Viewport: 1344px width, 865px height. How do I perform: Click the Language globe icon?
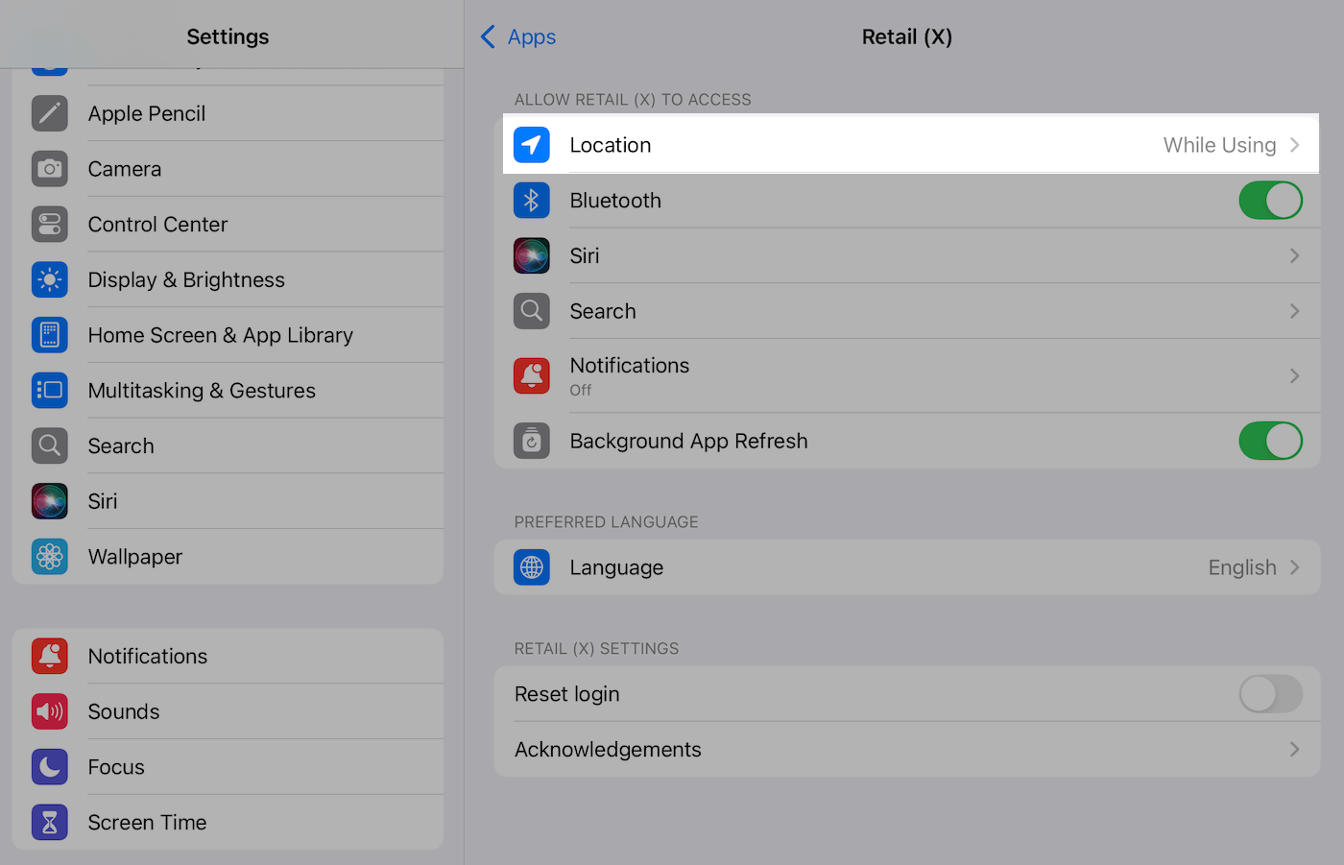coord(531,567)
